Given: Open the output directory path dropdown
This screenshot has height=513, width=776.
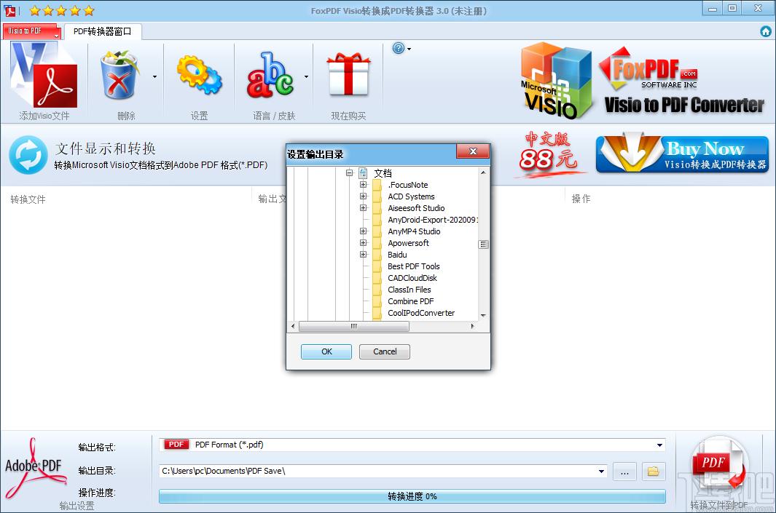Looking at the screenshot, I should tap(601, 472).
